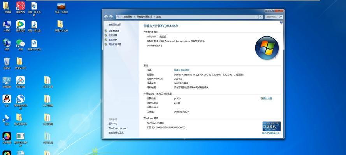The image size is (346, 155).
Task: Open 远程设置 link
Action: tap(113, 35)
